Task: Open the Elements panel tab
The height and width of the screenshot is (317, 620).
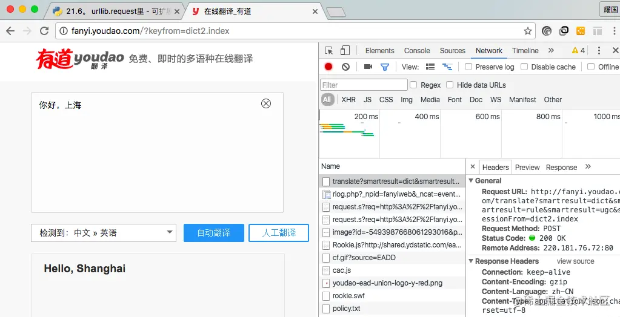Action: tap(379, 51)
